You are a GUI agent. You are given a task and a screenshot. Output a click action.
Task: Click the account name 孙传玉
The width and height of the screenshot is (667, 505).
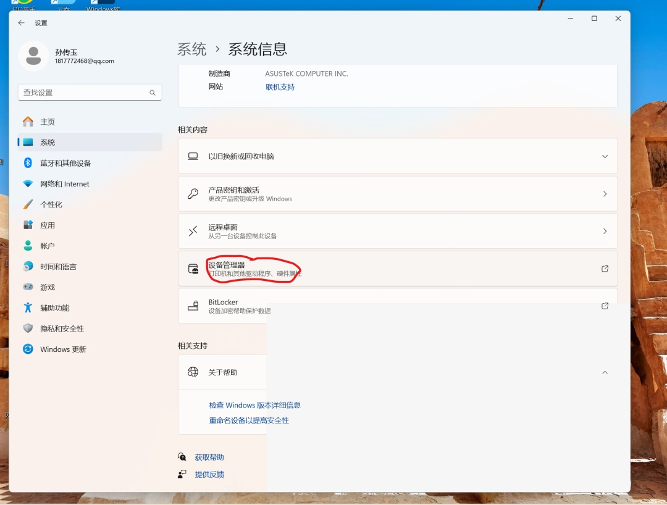66,52
